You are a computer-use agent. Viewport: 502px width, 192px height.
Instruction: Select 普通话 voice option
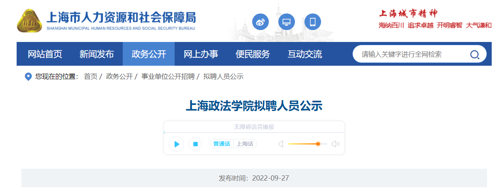(x=222, y=144)
